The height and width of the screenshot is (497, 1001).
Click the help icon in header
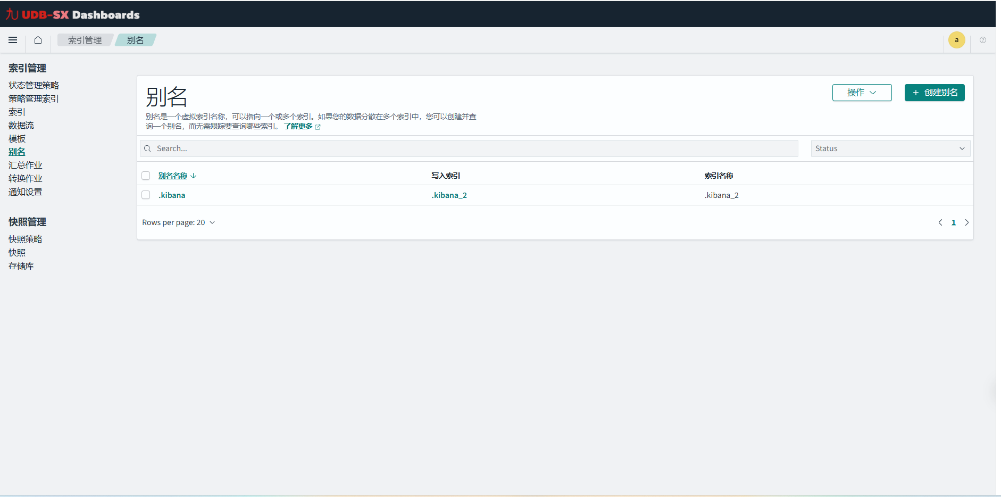point(982,40)
